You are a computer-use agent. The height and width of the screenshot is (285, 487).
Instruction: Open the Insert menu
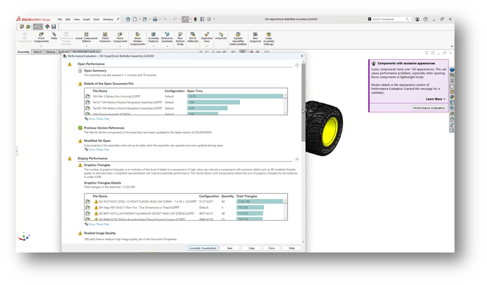coord(86,19)
